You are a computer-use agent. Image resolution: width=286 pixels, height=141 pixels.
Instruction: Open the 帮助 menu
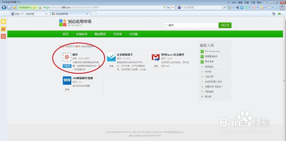(259, 3)
